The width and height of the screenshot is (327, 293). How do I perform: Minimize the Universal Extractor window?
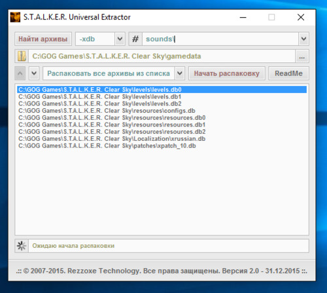243,17
